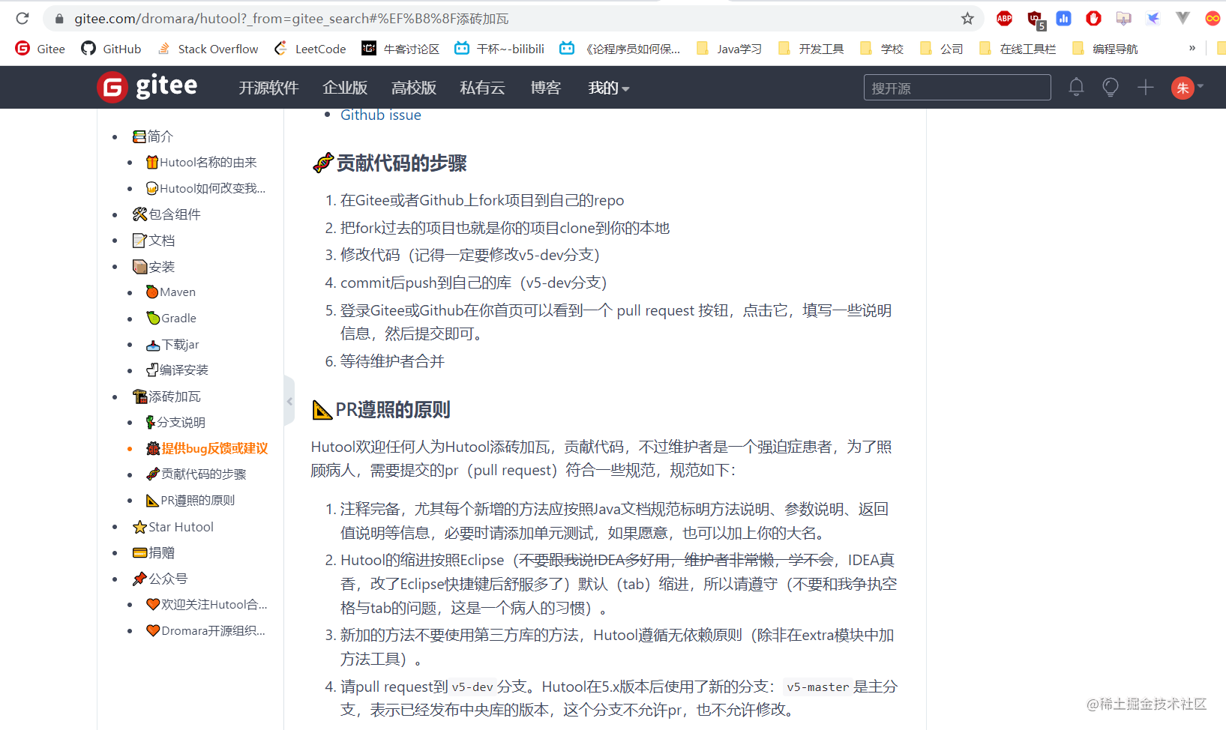Viewport: 1226px width, 730px height.
Task: Go to Star Hutool in the sidebar
Action: click(x=173, y=527)
